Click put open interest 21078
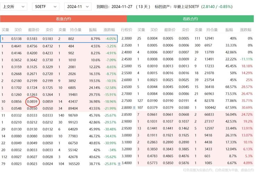 tap(209, 73)
